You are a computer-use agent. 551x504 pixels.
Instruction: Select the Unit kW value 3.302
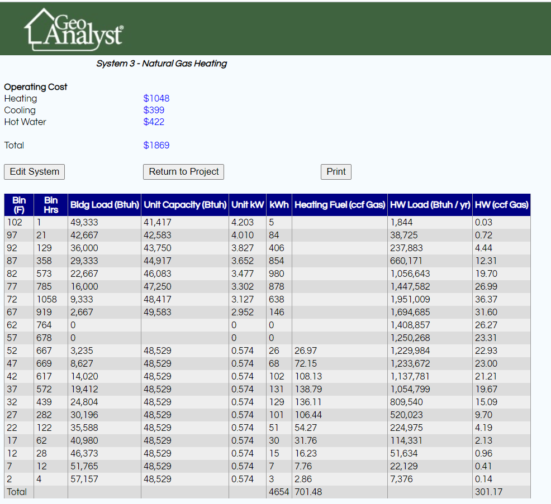coord(243,287)
